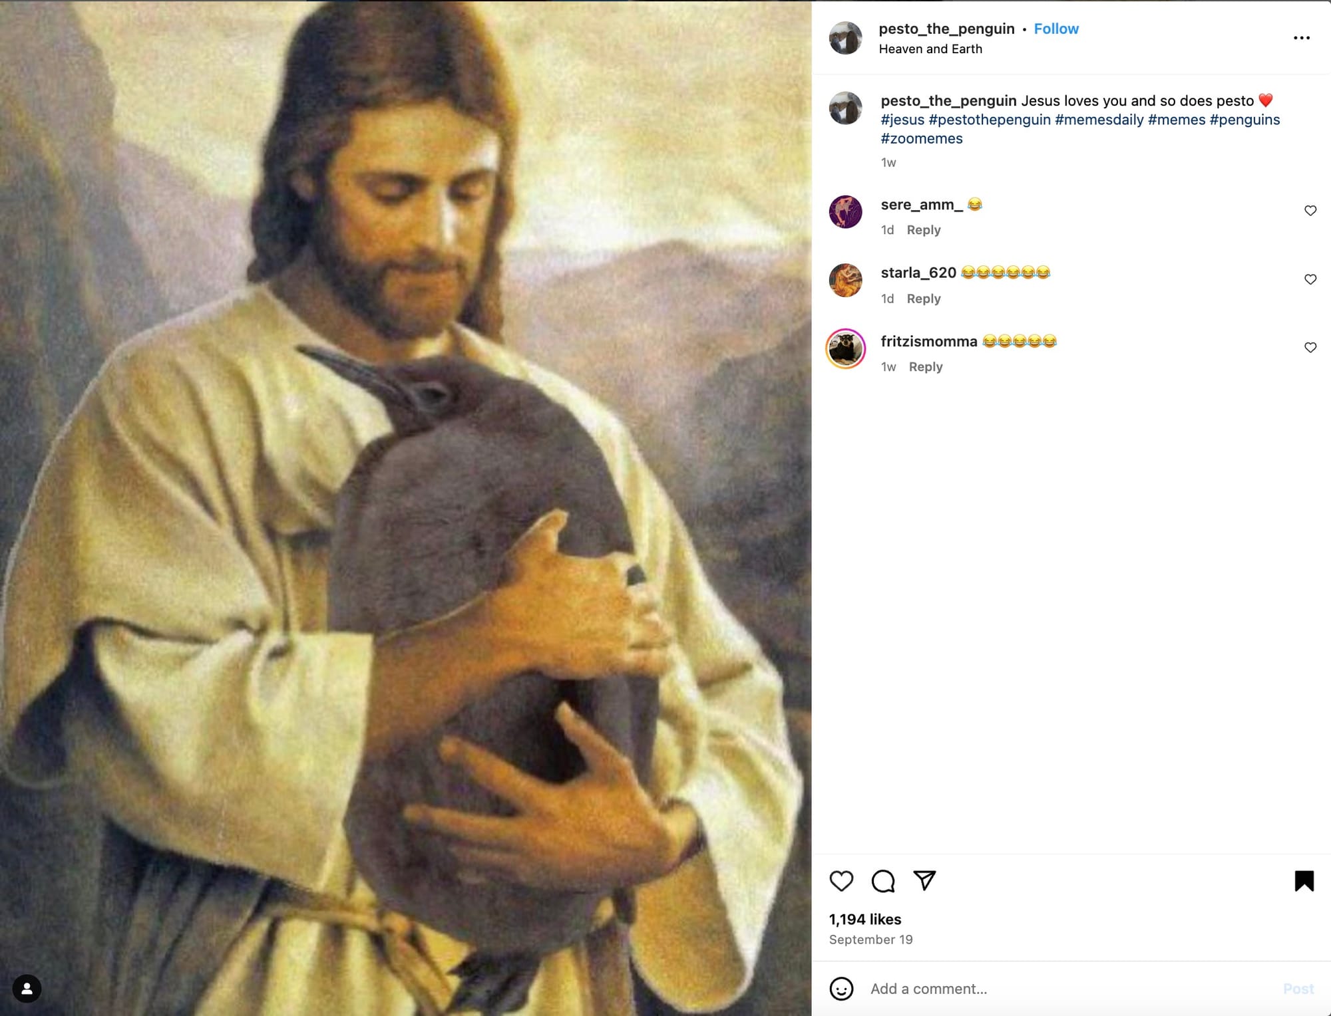Screen dimensions: 1331x1016
Task: Show tagged people icon on the photo
Action: click(x=27, y=989)
